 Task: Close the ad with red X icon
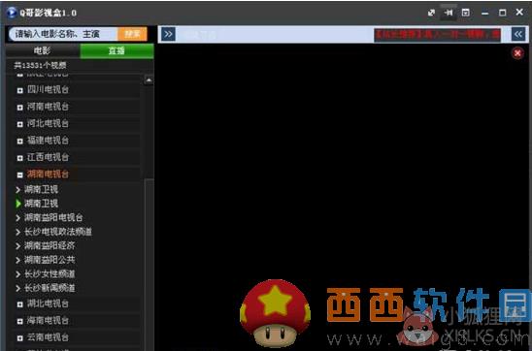[517, 53]
